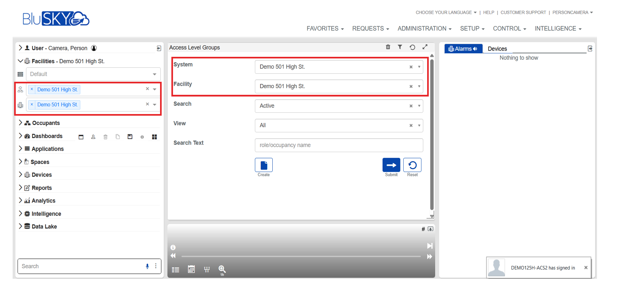Click the timeline playback slider track
617x297 pixels.
(301, 256)
